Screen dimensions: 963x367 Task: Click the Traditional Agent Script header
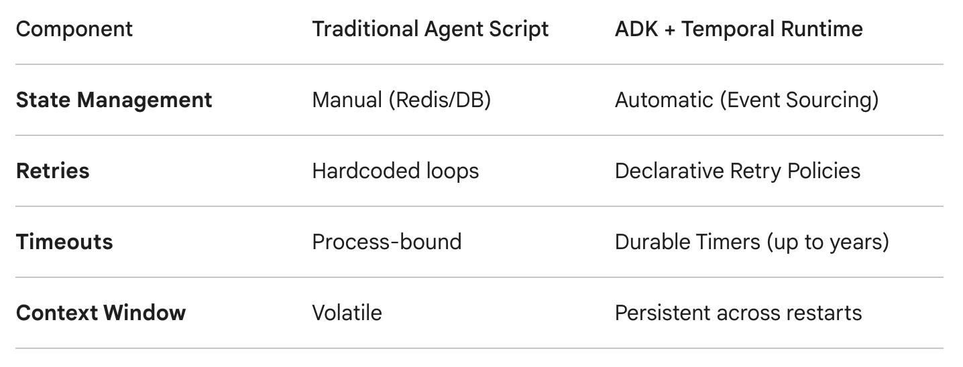pyautogui.click(x=430, y=29)
